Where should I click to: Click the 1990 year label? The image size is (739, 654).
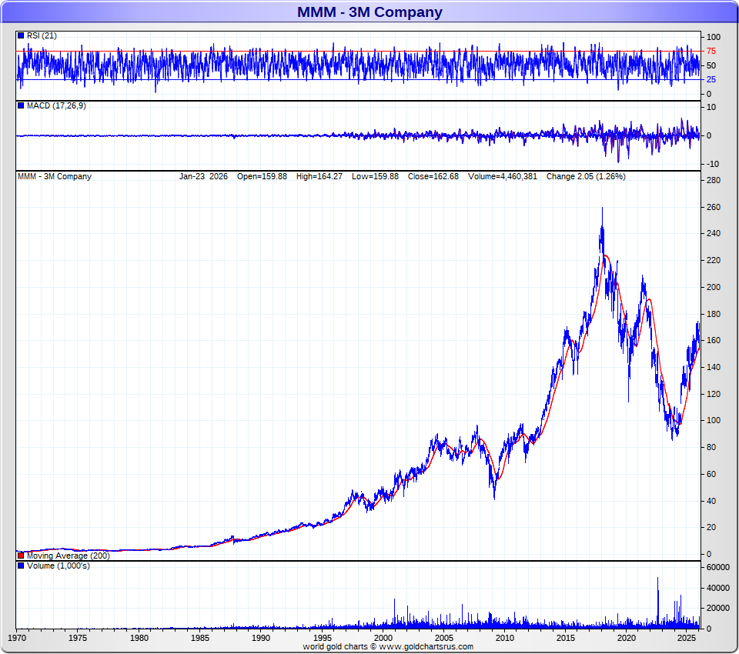point(261,638)
